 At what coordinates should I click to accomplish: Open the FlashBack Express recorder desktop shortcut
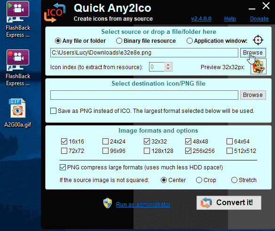tap(18, 68)
